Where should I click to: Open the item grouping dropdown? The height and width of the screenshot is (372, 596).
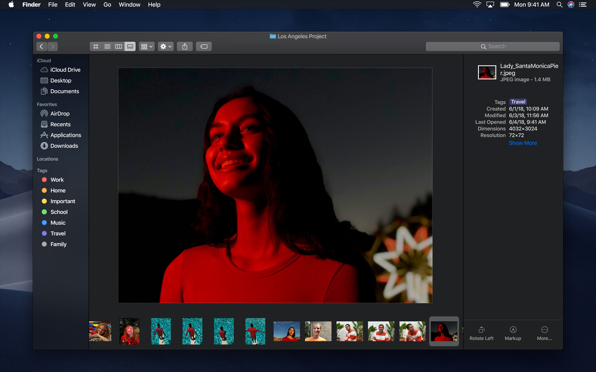146,46
